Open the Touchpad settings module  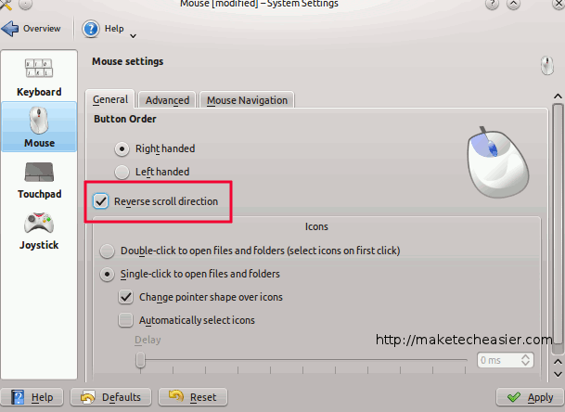click(x=39, y=180)
